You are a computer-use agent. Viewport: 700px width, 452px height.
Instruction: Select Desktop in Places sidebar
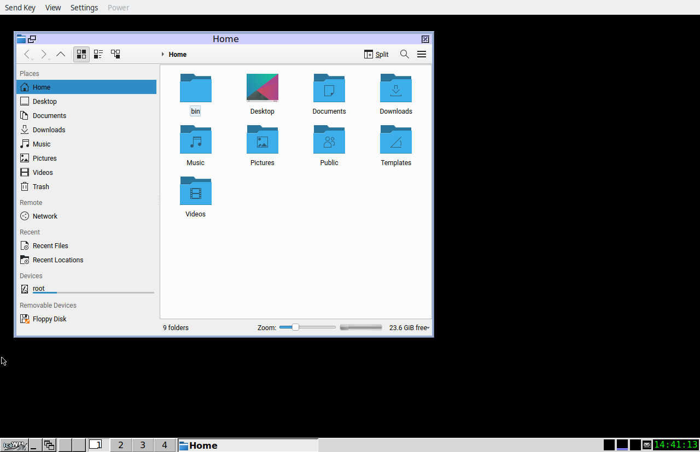[86, 101]
